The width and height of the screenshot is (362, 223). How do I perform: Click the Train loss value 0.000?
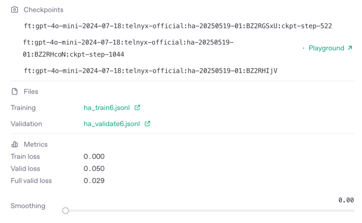point(94,157)
